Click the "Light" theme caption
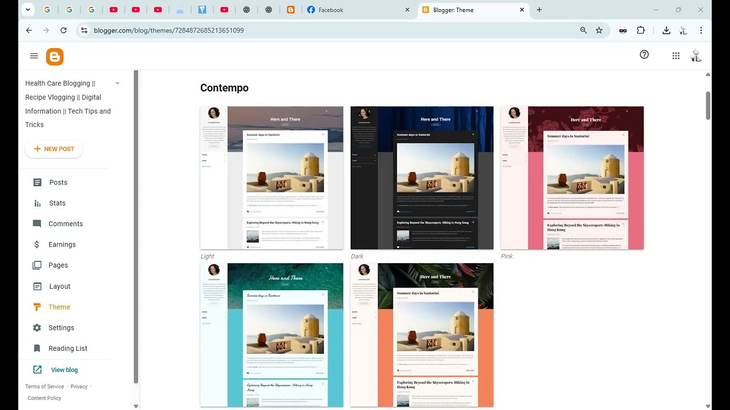730x410 pixels. tap(208, 256)
